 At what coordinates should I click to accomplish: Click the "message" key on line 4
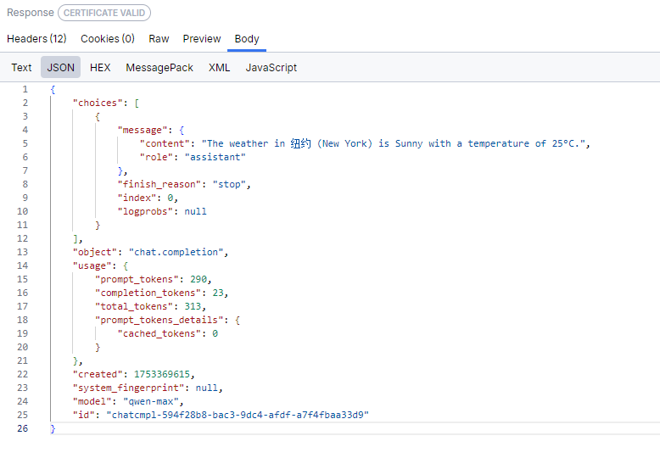coord(143,130)
